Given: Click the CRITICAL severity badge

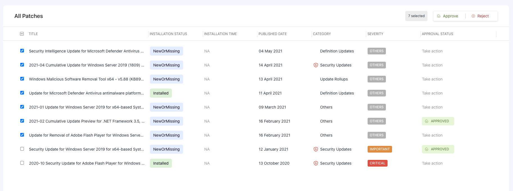Looking at the screenshot, I should 377,163.
